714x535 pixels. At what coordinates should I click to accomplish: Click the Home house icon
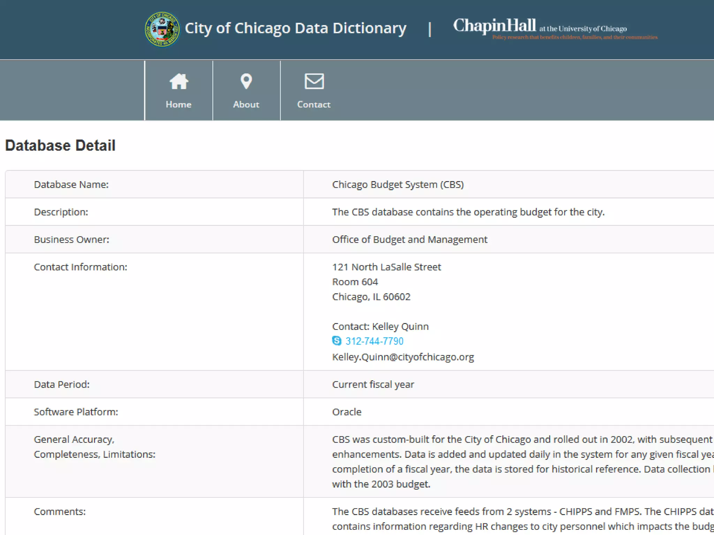(178, 82)
